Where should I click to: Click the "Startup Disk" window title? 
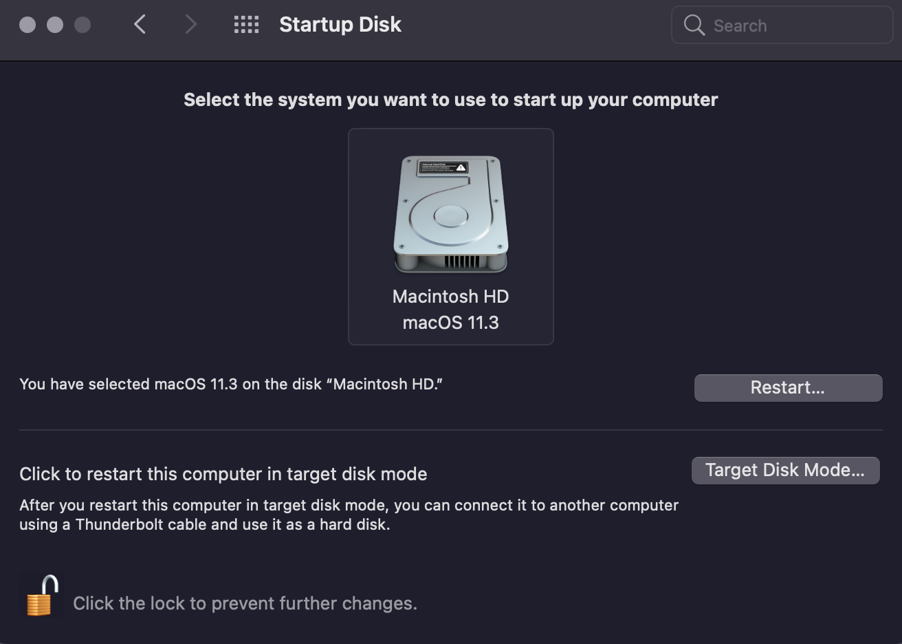point(340,25)
